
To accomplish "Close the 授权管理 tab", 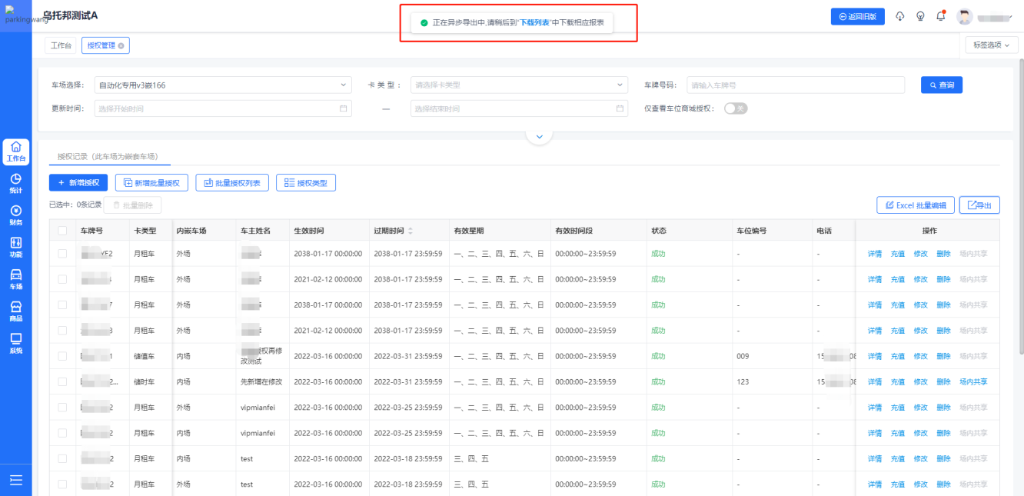I will tap(121, 46).
